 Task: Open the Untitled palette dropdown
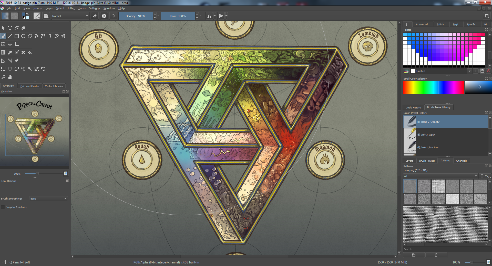(x=441, y=71)
